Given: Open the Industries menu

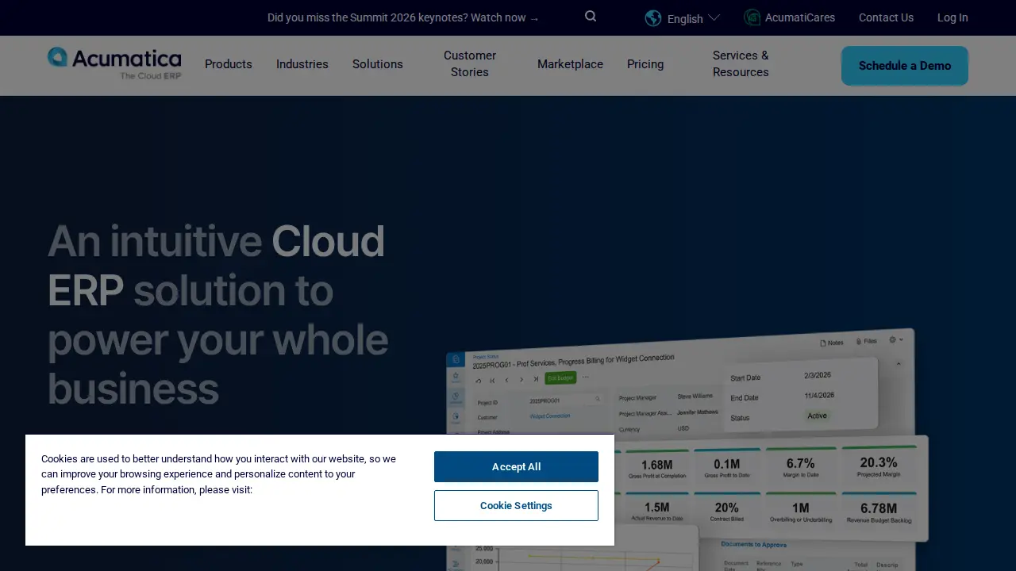Looking at the screenshot, I should (302, 64).
